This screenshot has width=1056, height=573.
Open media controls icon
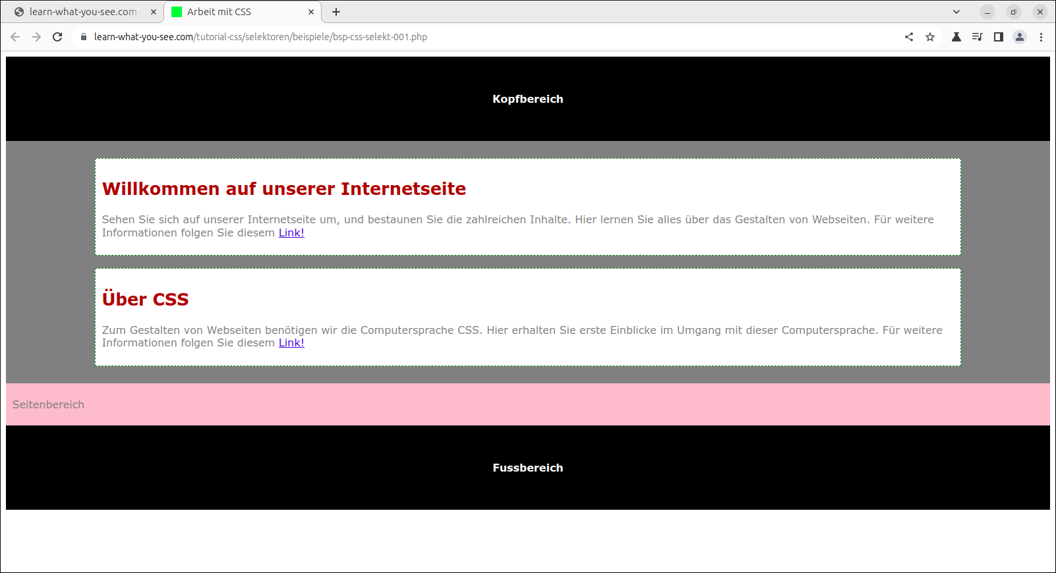coord(977,37)
